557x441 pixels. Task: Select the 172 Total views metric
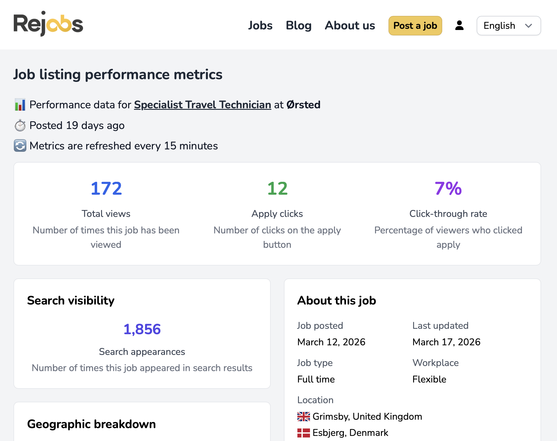tap(106, 188)
